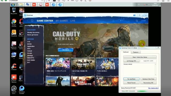
Task: Open the Call of Duty: Mobile VN card
Action: pos(83,67)
